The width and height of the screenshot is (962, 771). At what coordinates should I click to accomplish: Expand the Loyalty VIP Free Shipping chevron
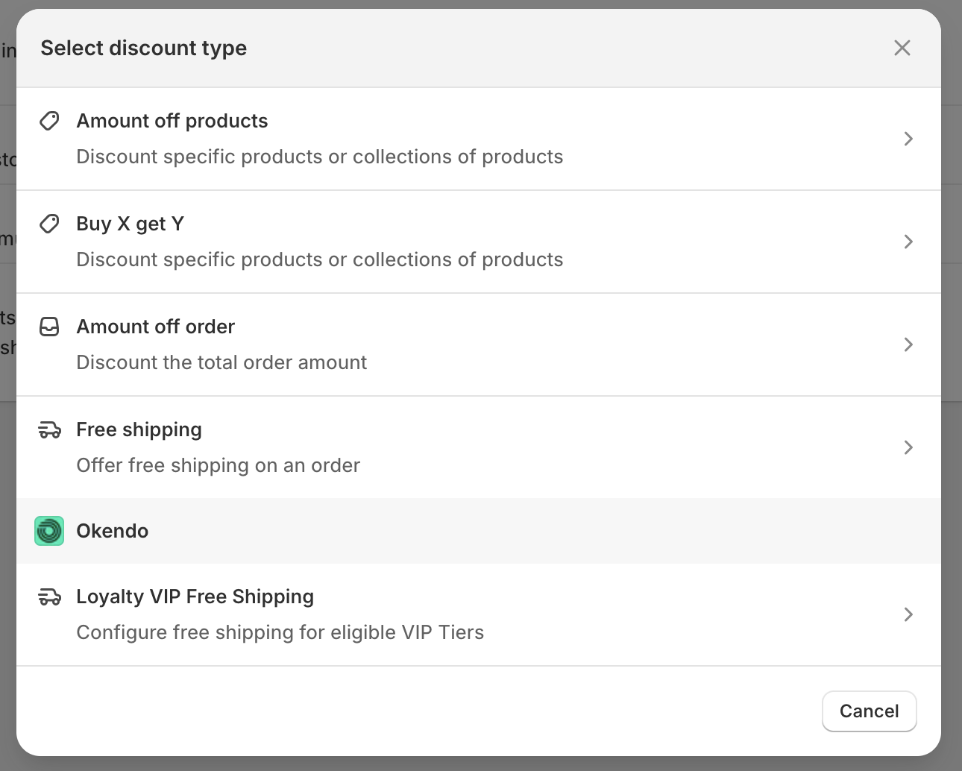click(908, 614)
